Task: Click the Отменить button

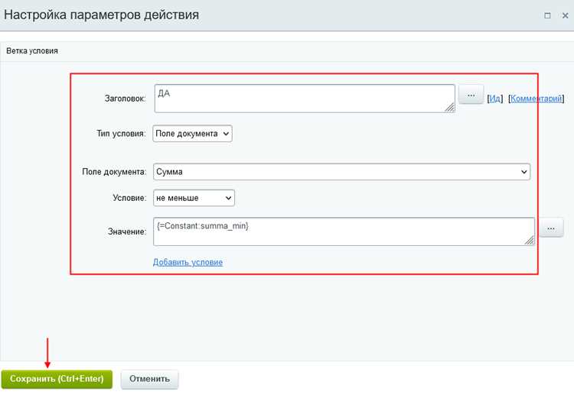Action: point(149,379)
